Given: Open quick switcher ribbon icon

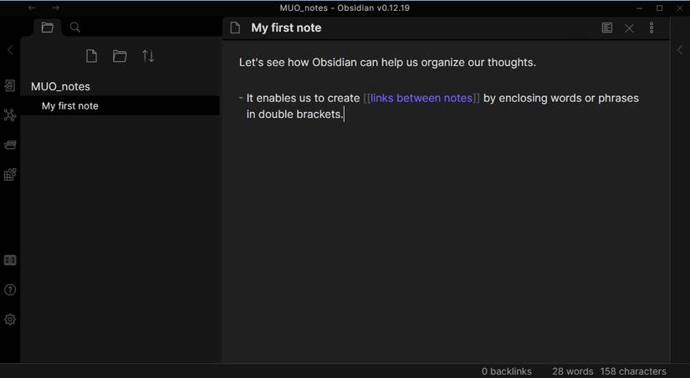Looking at the screenshot, I should [x=10, y=85].
